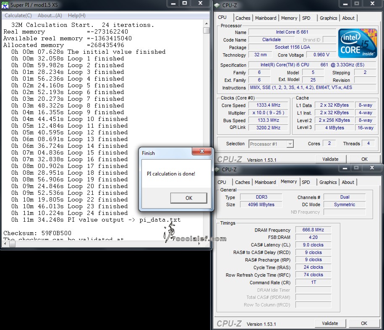The height and width of the screenshot is (330, 384).
Task: Click the Multiplier value x 10.0 ( 9 - 25 )
Action: coord(268,113)
